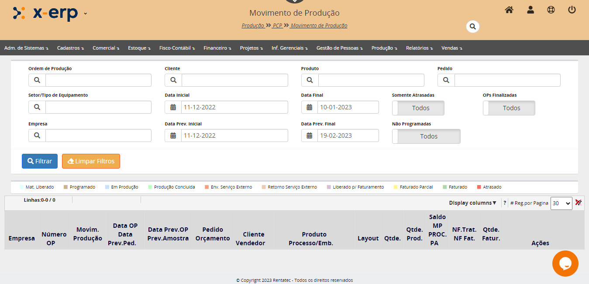Viewport: 589px width, 284px height.
Task: Toggle the OPs Finalizadas switch
Action: click(x=509, y=108)
